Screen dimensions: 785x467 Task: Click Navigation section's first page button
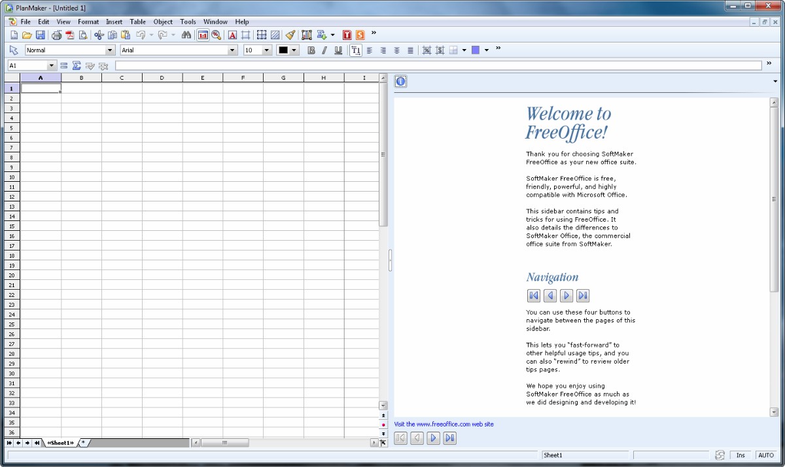tap(534, 296)
